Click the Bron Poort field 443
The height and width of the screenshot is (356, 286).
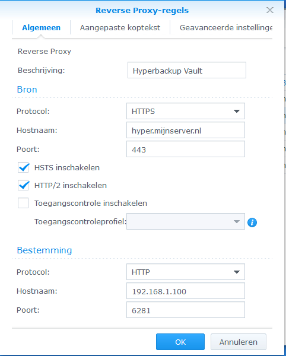click(186, 149)
